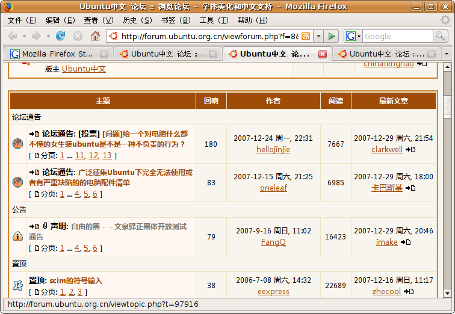Screen dimensions: 455x314
Task: Open the scim的符号输入 sticky topic
Action: (76, 281)
